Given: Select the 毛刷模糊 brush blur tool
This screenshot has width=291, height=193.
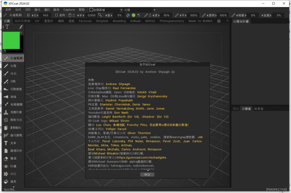Looking at the screenshot, I should click(x=13, y=105).
